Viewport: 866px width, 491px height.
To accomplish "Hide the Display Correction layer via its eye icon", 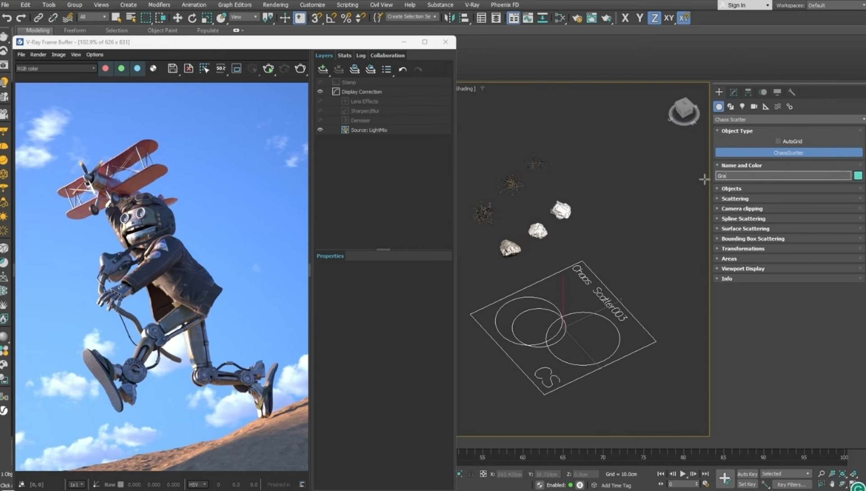I will pos(320,91).
